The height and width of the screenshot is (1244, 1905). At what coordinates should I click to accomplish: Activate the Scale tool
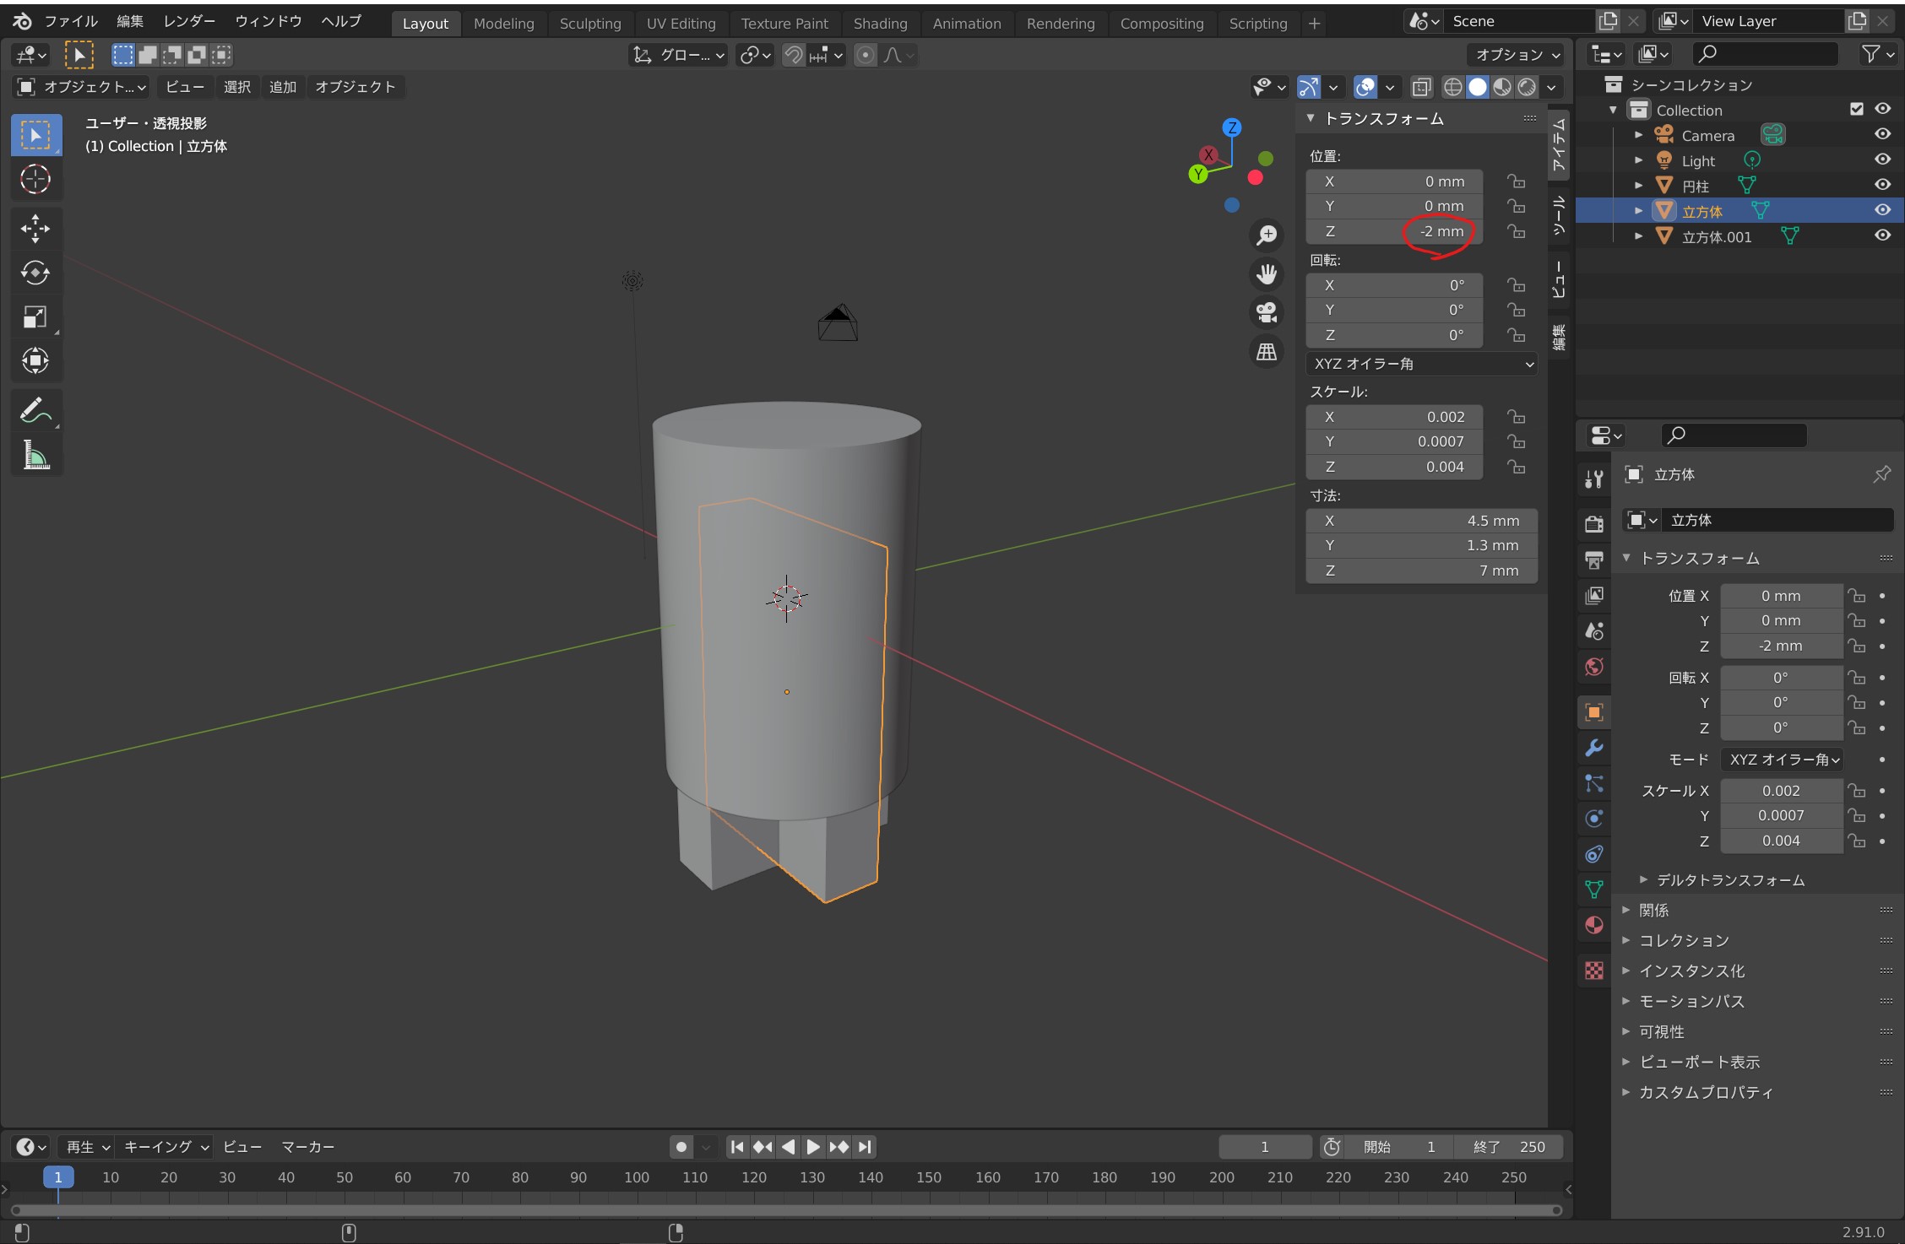[x=35, y=317]
